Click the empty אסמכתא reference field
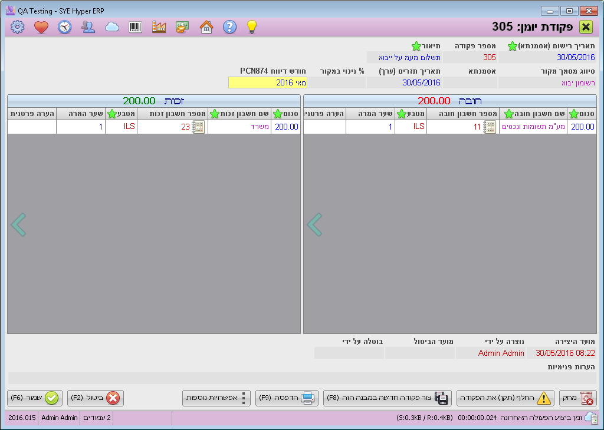Viewport: 604px width, 430px height. pyautogui.click(x=470, y=82)
